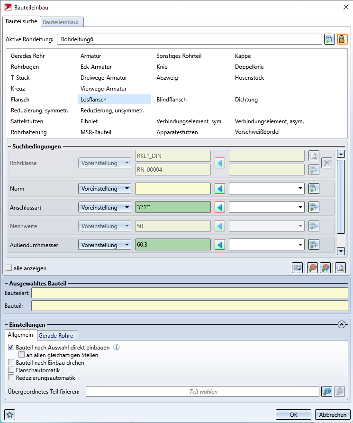Click the transfer arrow in Anschlussart row
353x423 pixels.
(220, 207)
